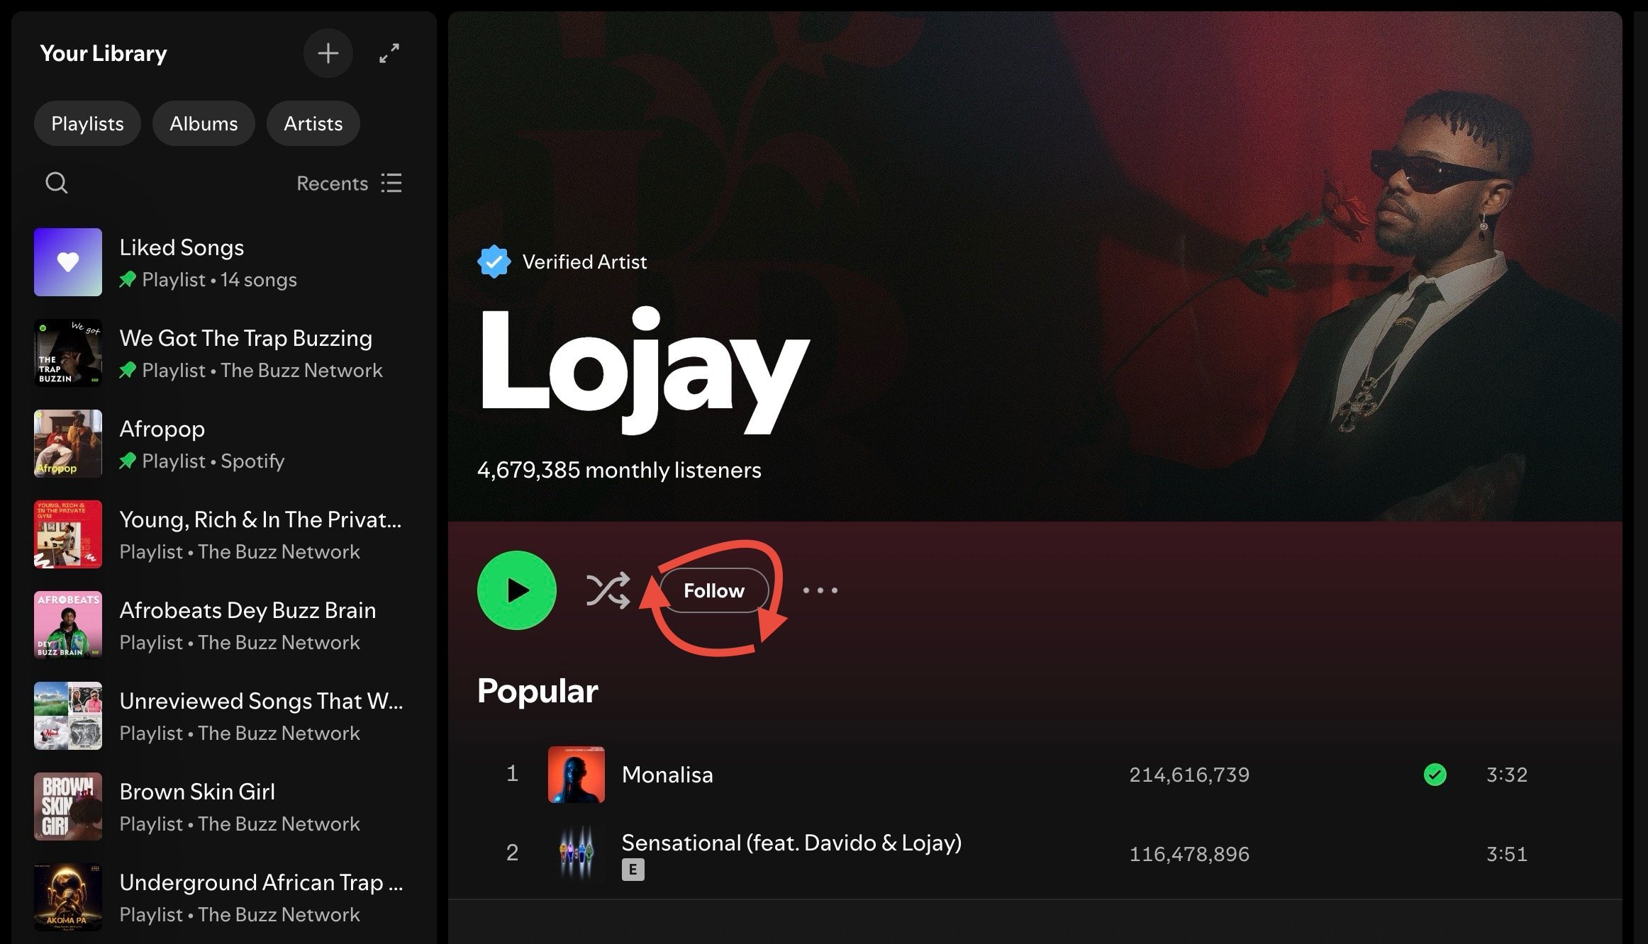
Task: Expand Your Library with the arrows icon
Action: (389, 53)
